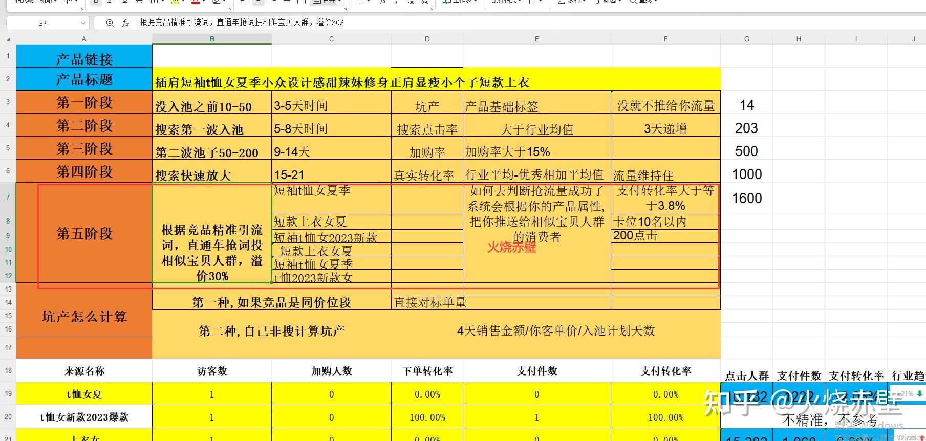Click the formula bar text content
This screenshot has height=441, width=926.
(242, 23)
